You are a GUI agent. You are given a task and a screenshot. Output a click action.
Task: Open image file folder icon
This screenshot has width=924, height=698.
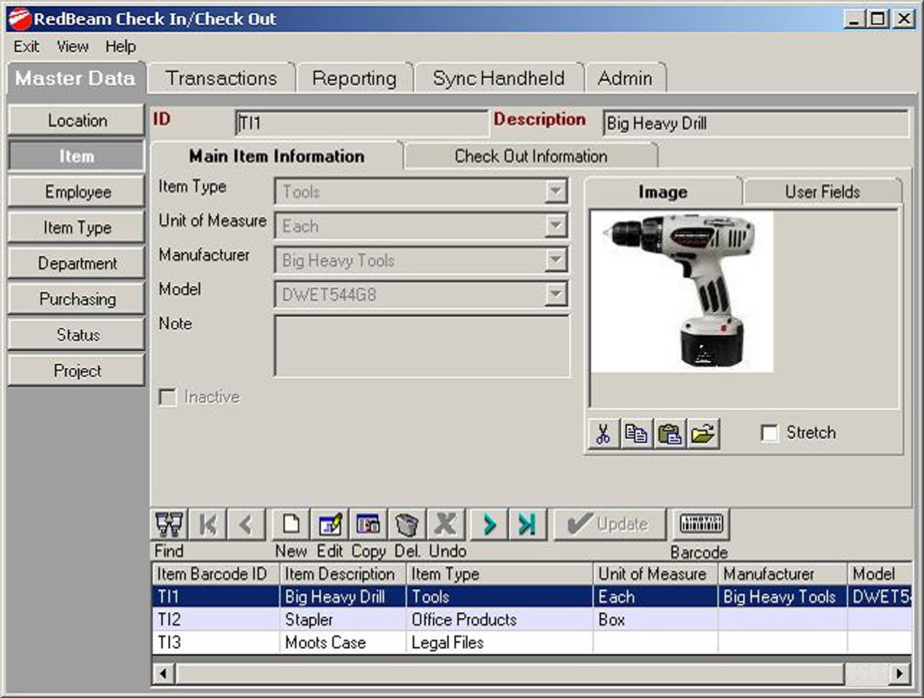(703, 434)
